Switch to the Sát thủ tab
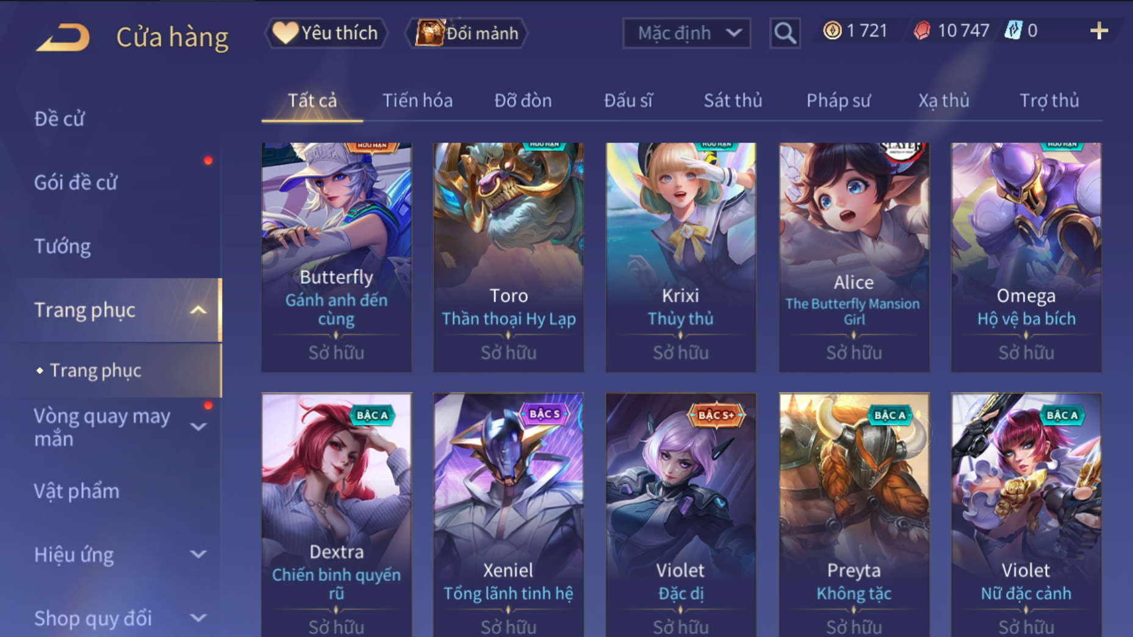The image size is (1133, 637). [x=733, y=101]
